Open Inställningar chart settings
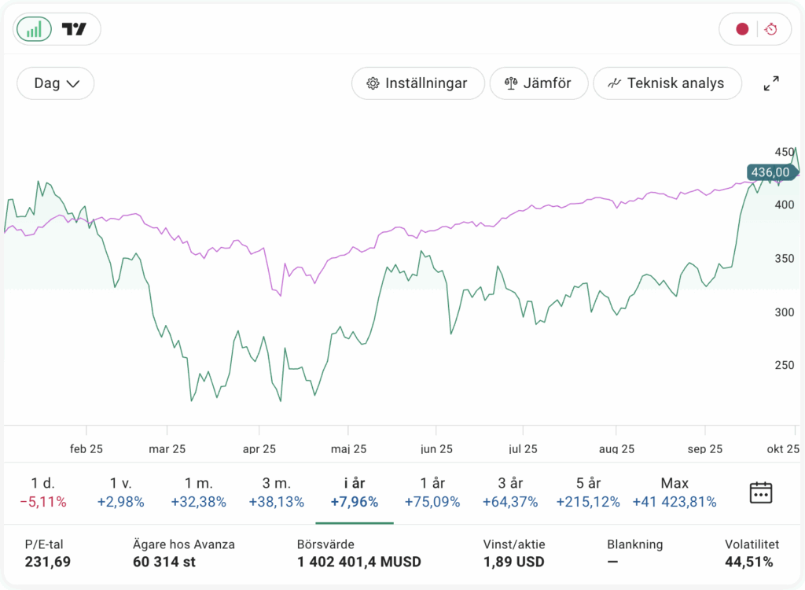805x590 pixels. [x=417, y=83]
